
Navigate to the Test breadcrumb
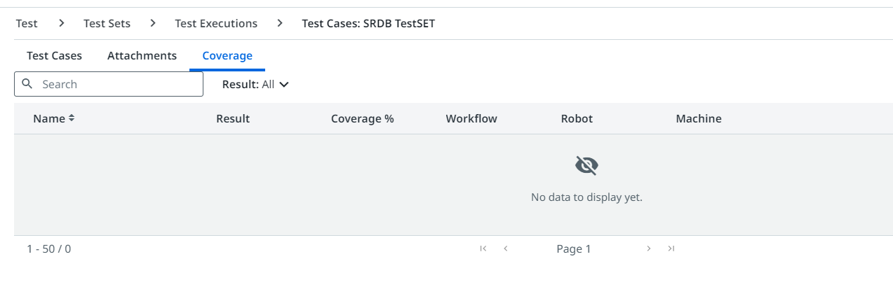click(27, 23)
